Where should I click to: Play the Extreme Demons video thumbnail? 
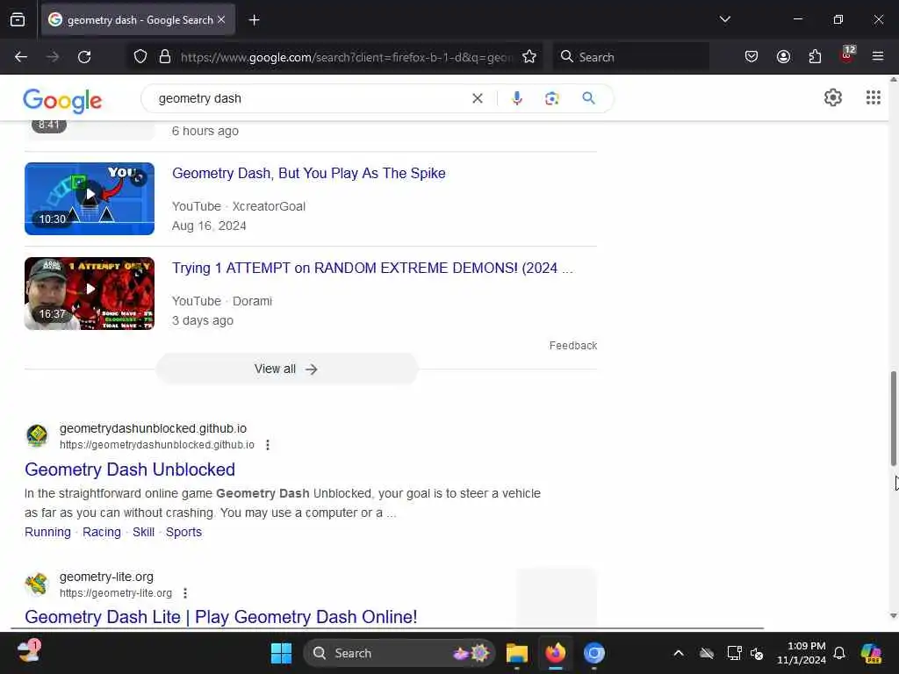click(x=90, y=293)
